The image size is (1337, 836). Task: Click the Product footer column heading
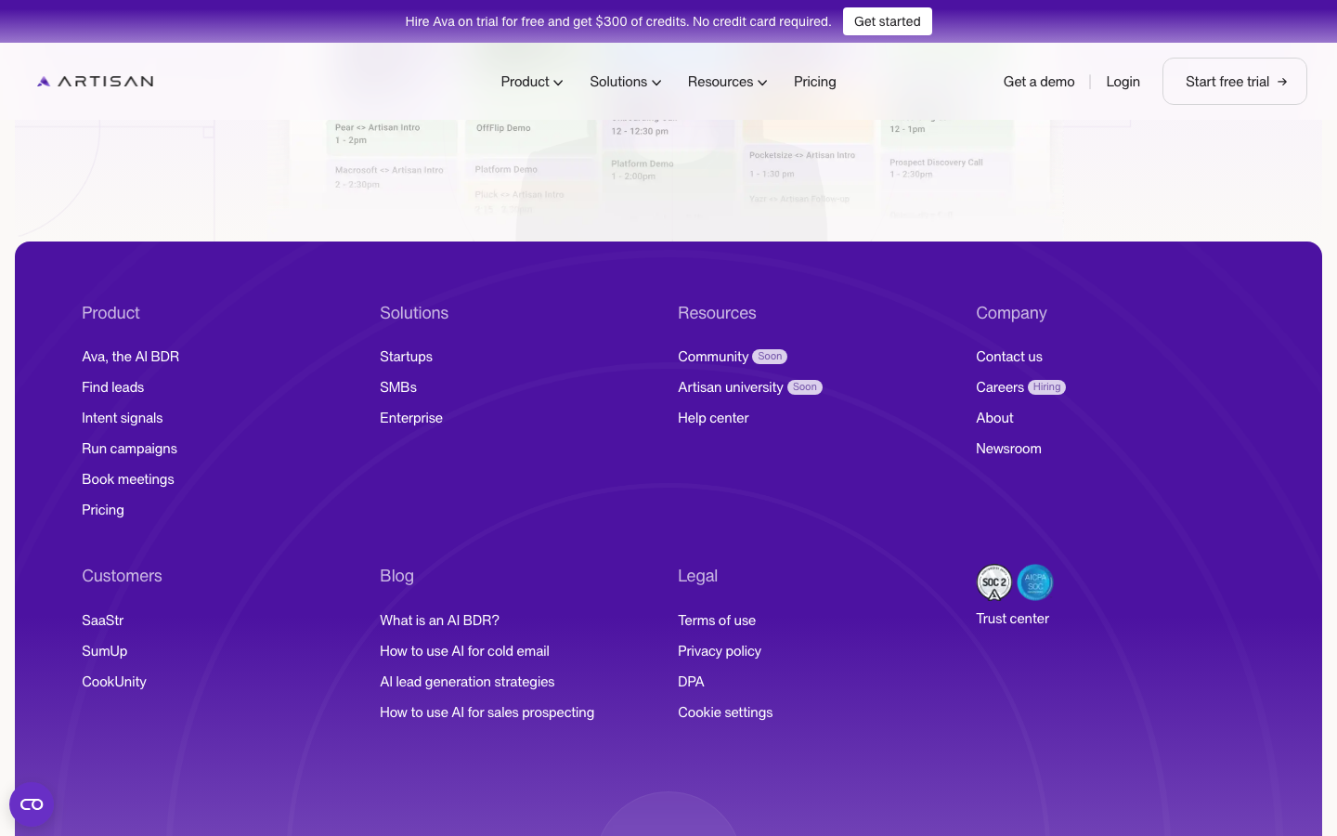click(110, 313)
